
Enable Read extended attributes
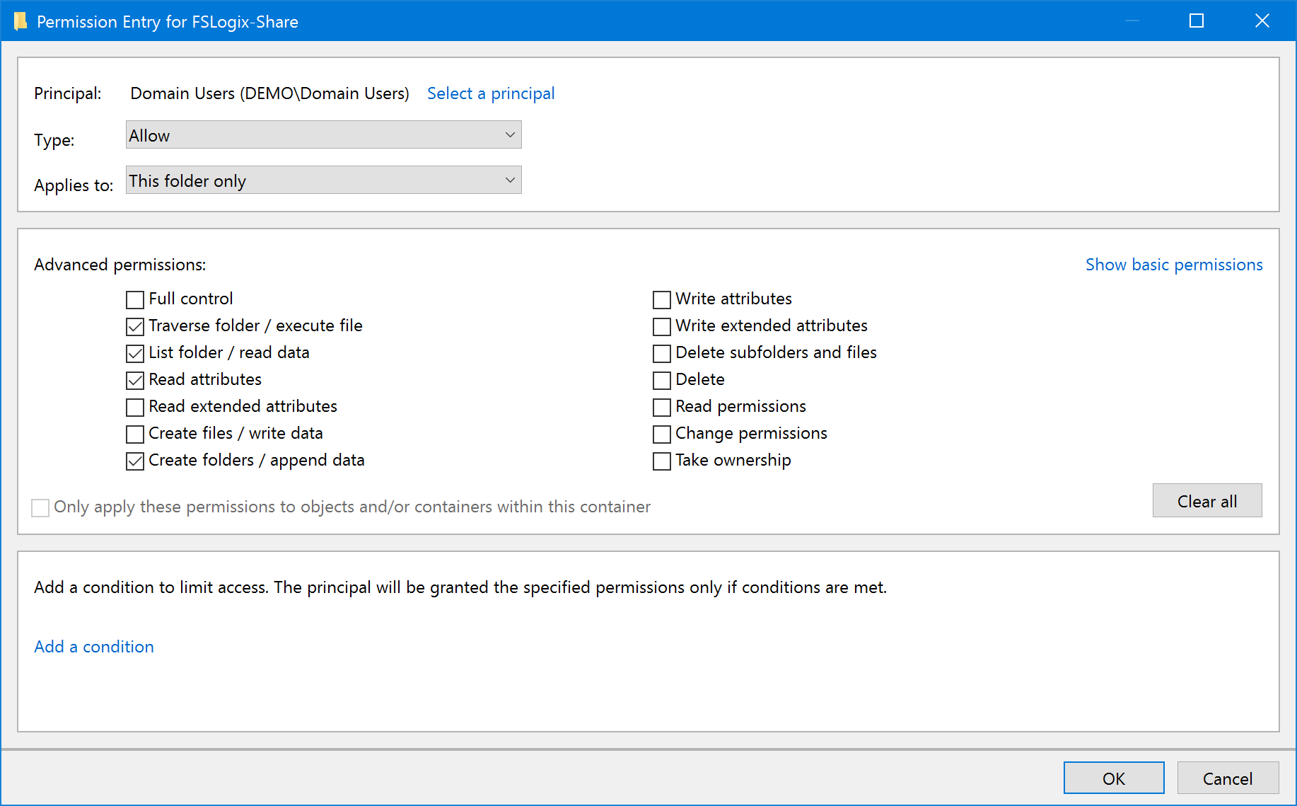[x=134, y=407]
